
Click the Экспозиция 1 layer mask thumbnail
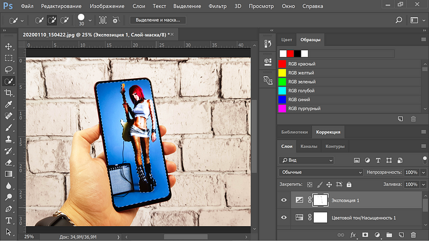(320, 200)
